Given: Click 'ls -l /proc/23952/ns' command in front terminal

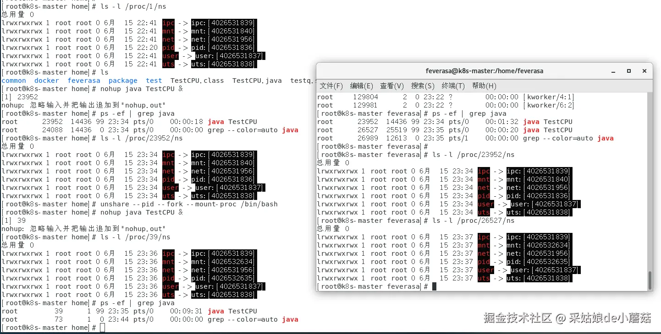Looking at the screenshot, I should pyautogui.click(x=474, y=155).
